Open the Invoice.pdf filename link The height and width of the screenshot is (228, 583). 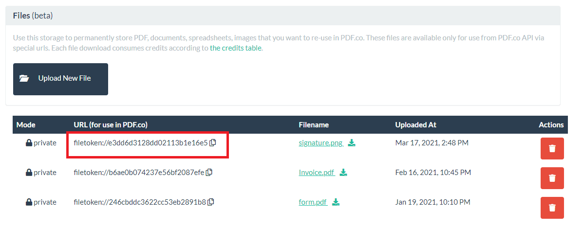tap(316, 173)
